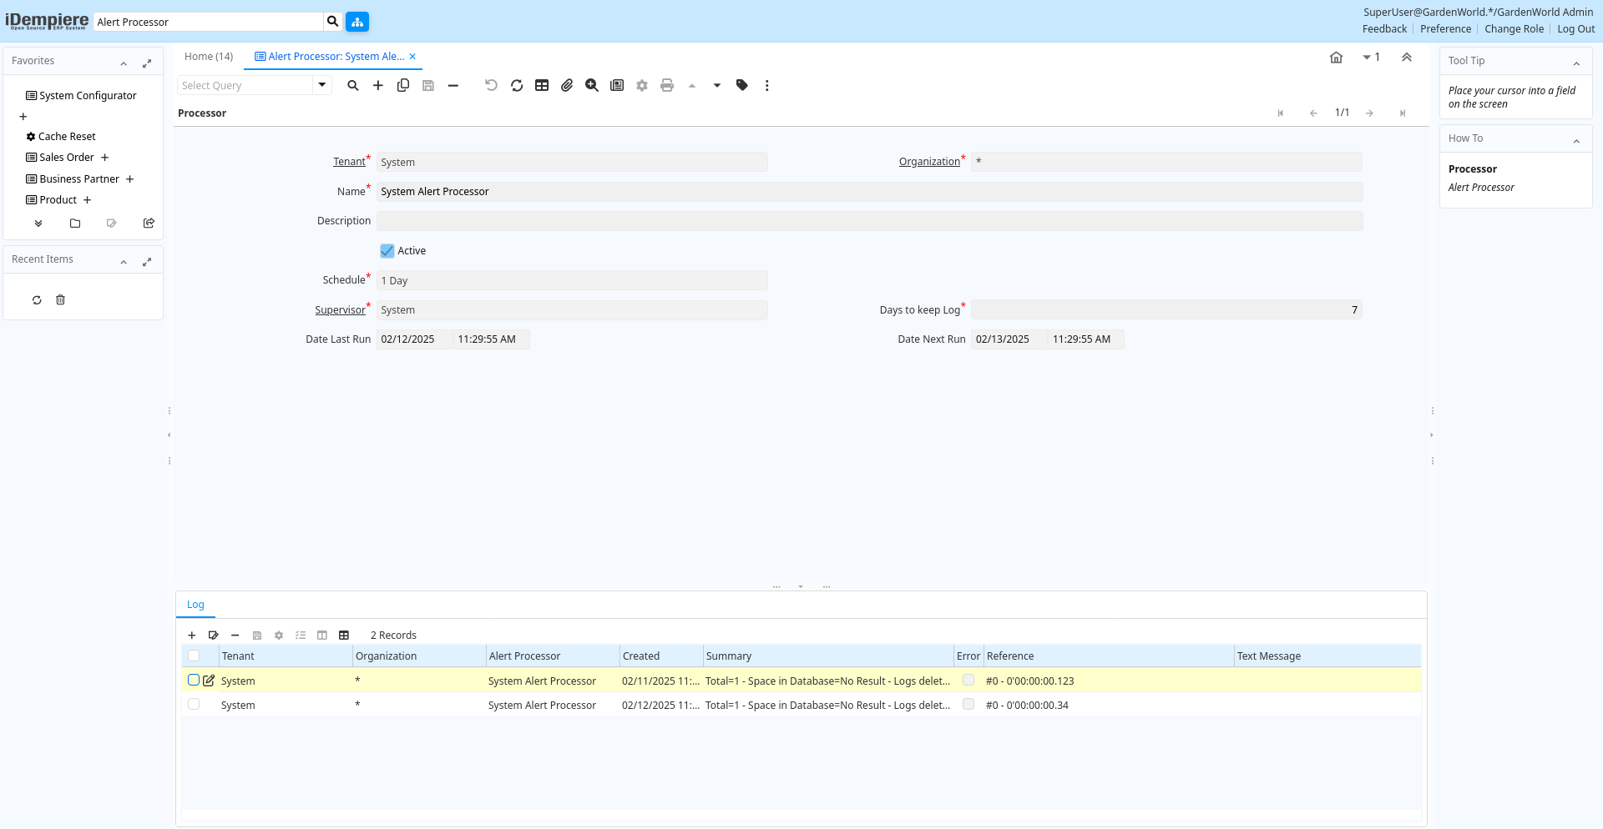Select the Log tab
The image size is (1603, 829).
coord(195,605)
